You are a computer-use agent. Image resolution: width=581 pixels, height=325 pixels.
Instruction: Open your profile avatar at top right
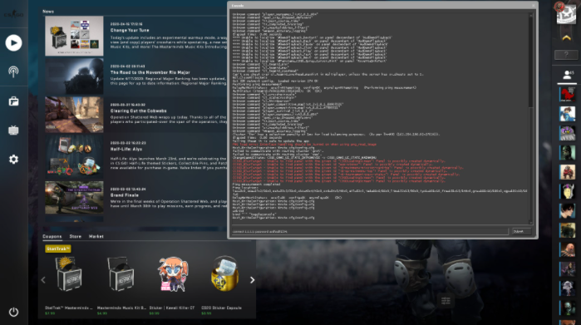566,15
